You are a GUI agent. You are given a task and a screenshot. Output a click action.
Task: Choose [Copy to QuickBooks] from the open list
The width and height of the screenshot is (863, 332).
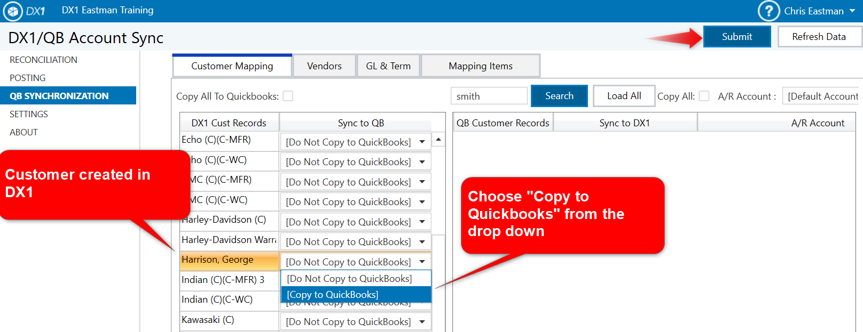tap(356, 295)
